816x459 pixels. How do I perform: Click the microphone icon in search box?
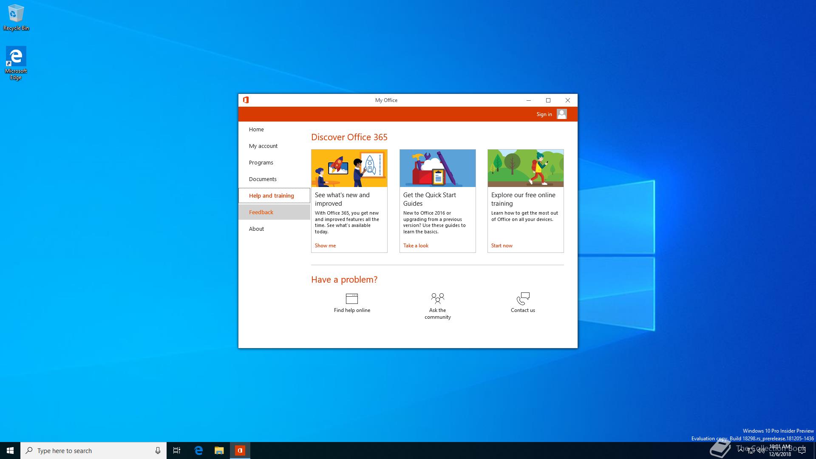click(x=158, y=450)
